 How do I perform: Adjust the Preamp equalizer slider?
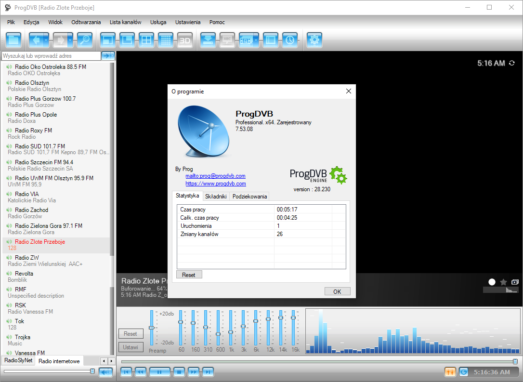pos(151,328)
